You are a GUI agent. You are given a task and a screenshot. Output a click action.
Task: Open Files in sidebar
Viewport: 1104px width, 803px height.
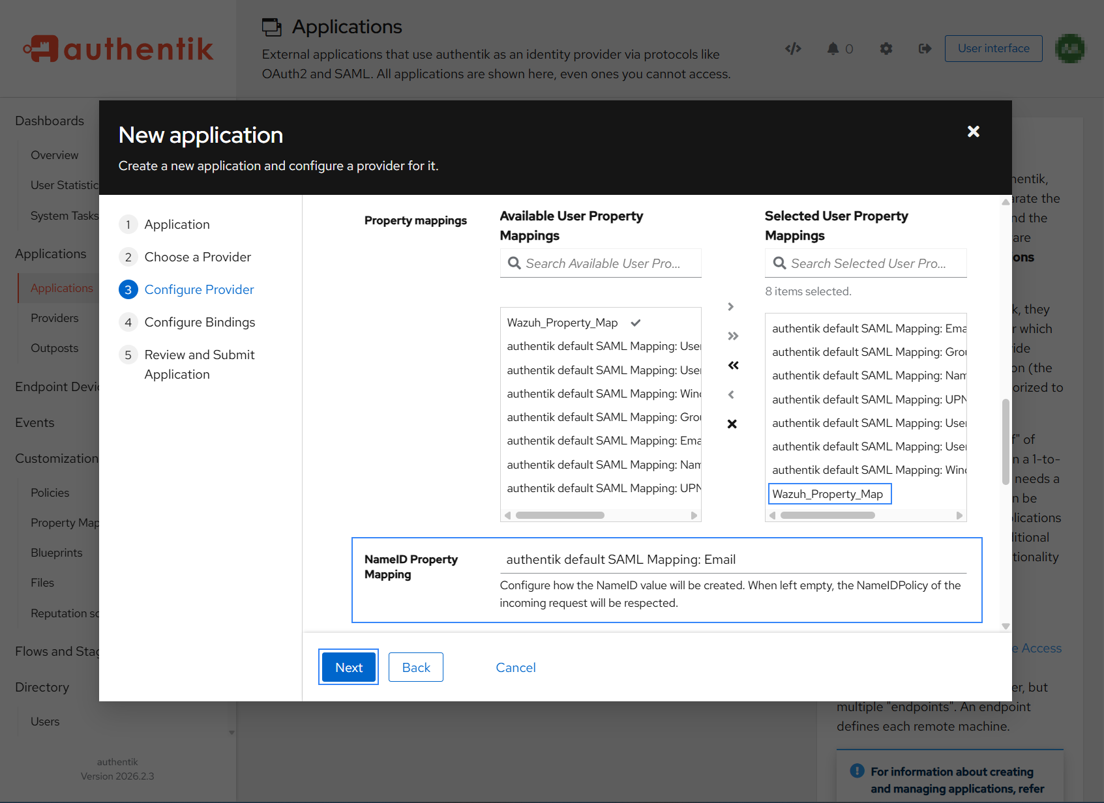point(42,583)
